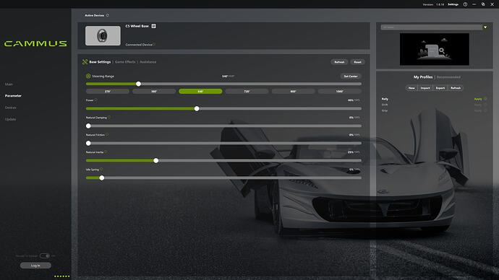Click the second profile's apply circle

point(485,105)
